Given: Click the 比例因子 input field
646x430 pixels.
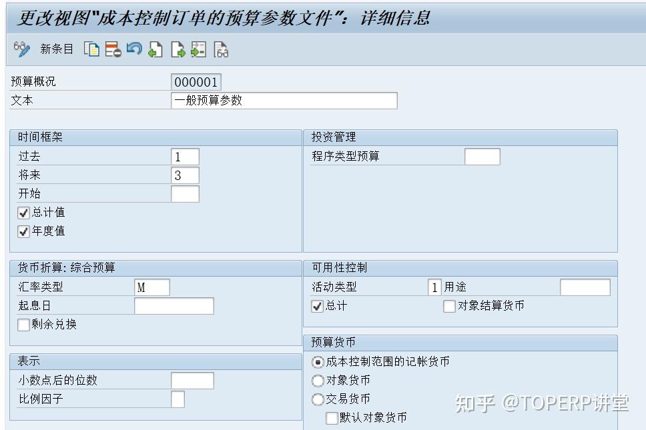Looking at the screenshot, I should [178, 399].
